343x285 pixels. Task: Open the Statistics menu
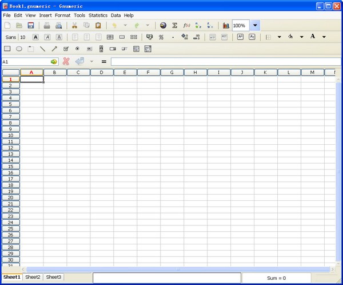[98, 15]
